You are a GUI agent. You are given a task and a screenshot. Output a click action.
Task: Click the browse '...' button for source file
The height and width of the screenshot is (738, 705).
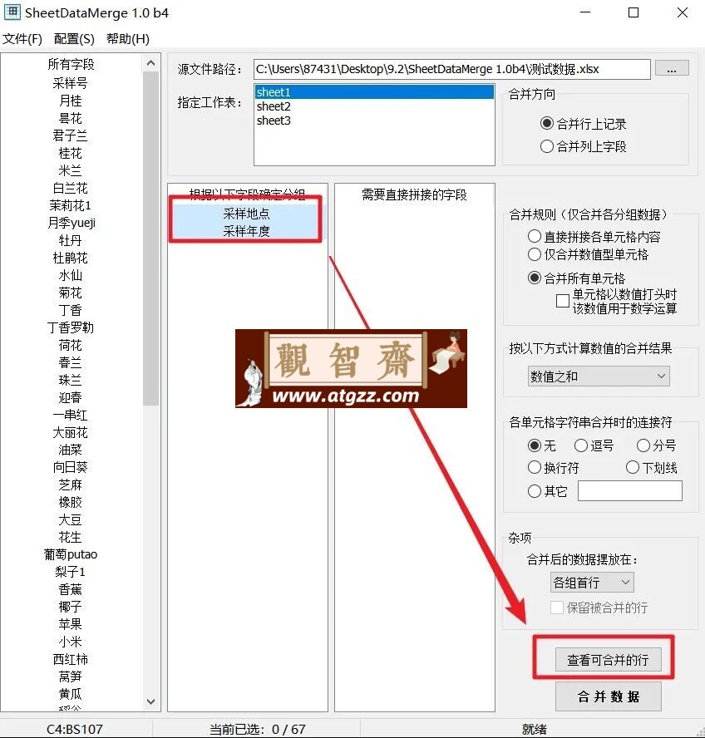tap(672, 69)
